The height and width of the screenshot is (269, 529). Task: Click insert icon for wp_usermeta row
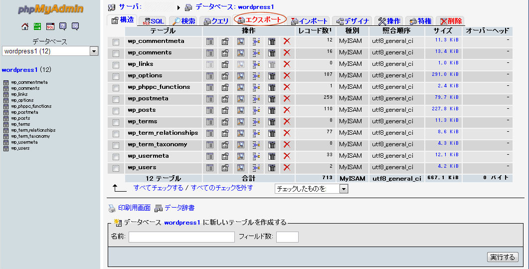pos(256,156)
